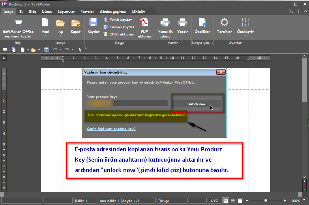Collapse the ribbon with the up chevron
Screen dimensions: 309x205
tap(306, 12)
